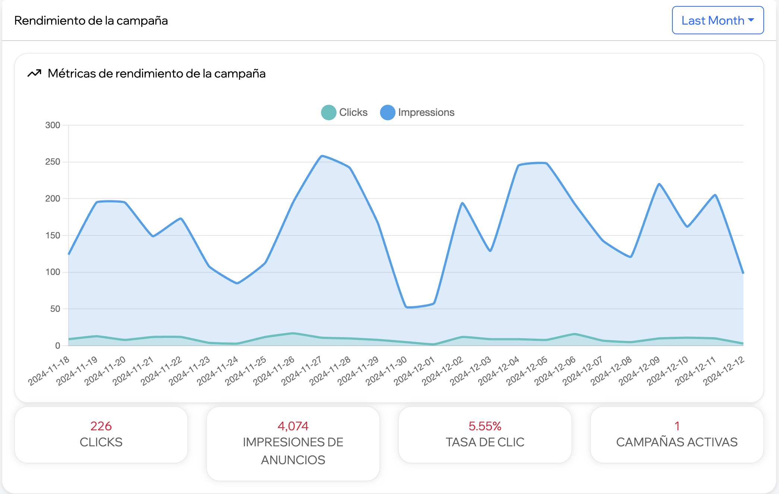Click the Rendimiento de la campaña heading
The image size is (779, 494).
[91, 20]
